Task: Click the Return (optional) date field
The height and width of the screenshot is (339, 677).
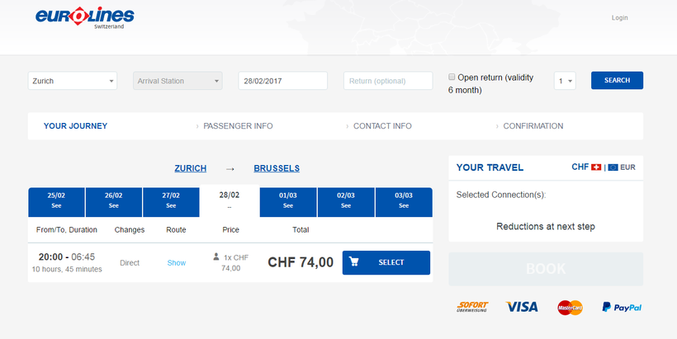Action: [x=388, y=81]
